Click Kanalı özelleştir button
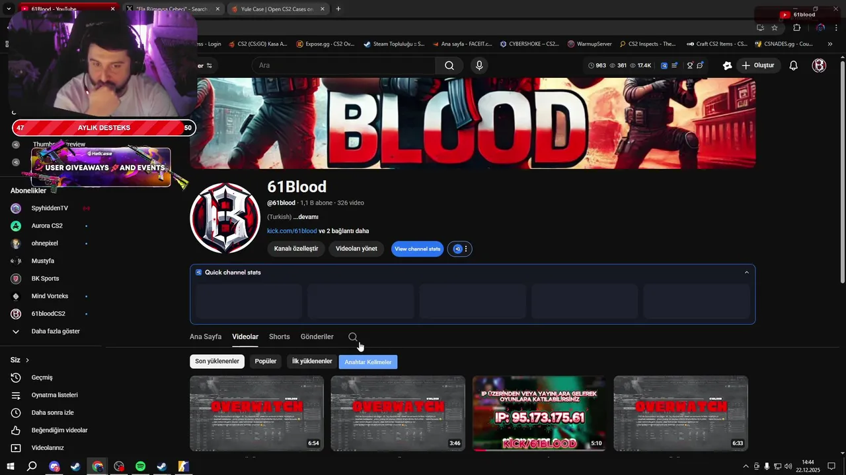Screen dimensions: 846x475 296,249
